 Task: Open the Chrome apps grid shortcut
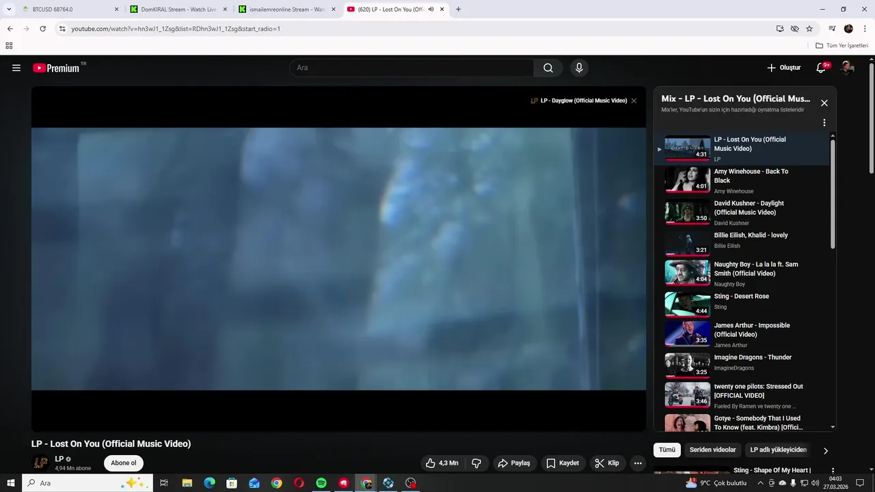click(x=9, y=46)
